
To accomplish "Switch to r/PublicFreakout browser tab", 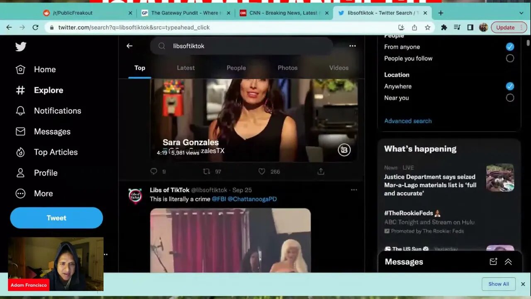I will pyautogui.click(x=87, y=13).
